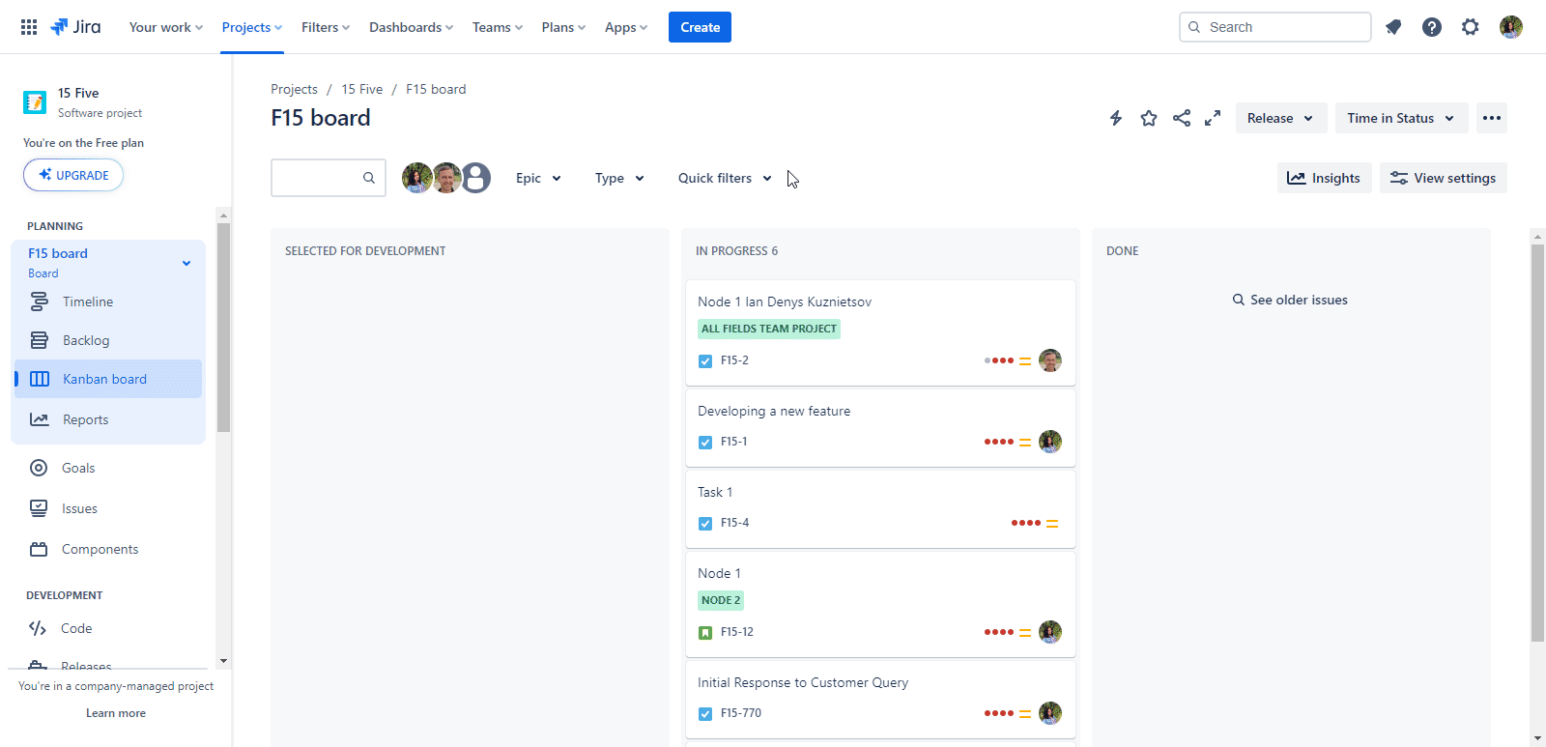The width and height of the screenshot is (1546, 747).
Task: Click the green NODE 2 epic label
Action: [x=721, y=600]
